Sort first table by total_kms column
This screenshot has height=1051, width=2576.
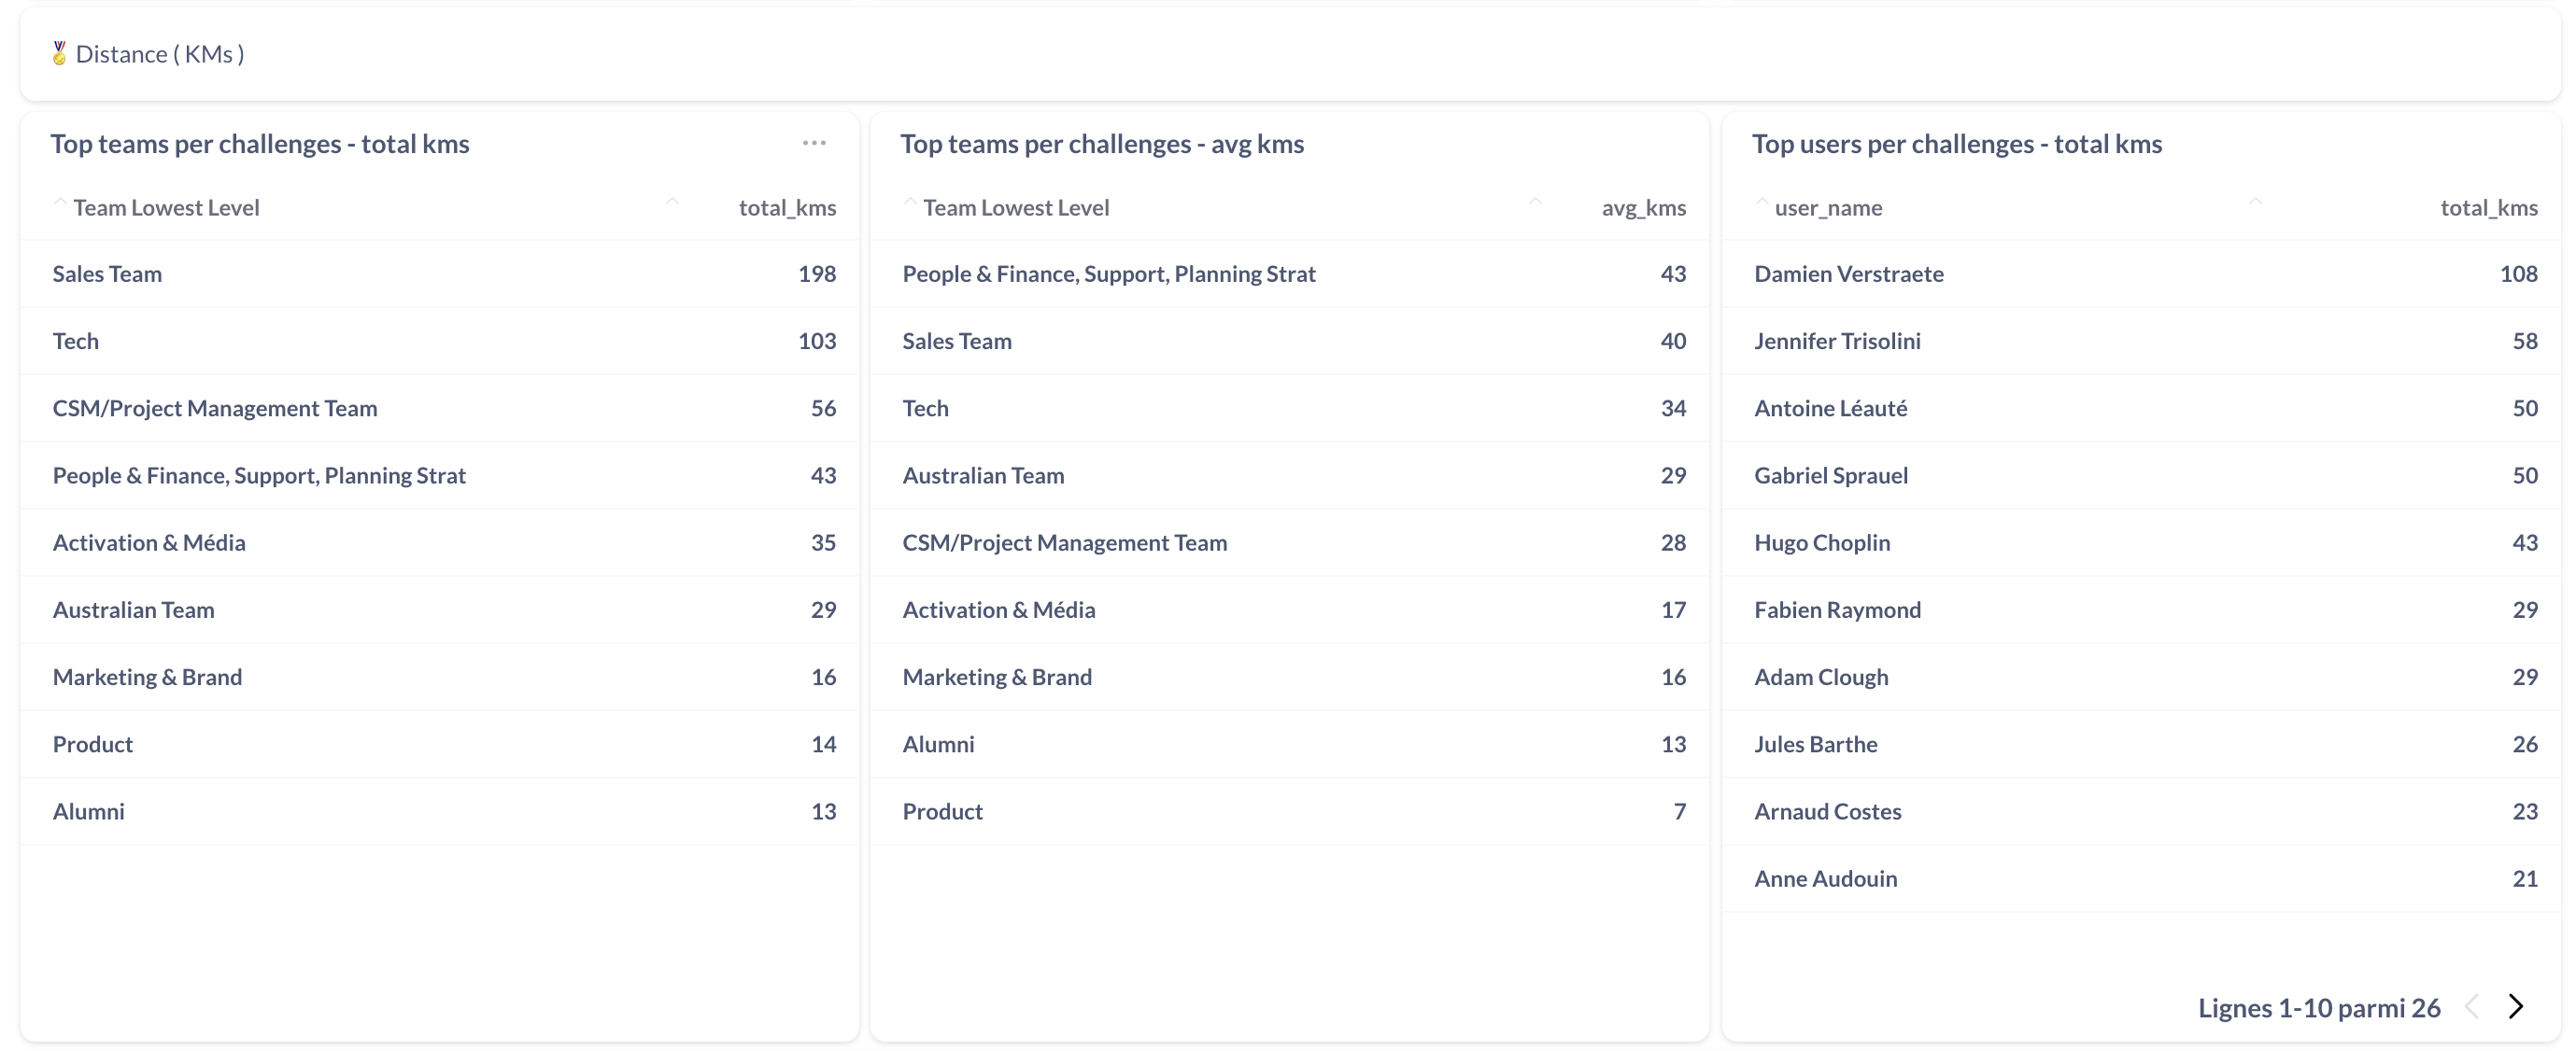click(x=786, y=208)
